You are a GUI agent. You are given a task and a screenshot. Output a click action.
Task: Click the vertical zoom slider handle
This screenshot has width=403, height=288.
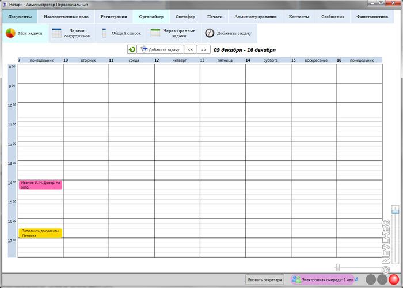pos(395,211)
